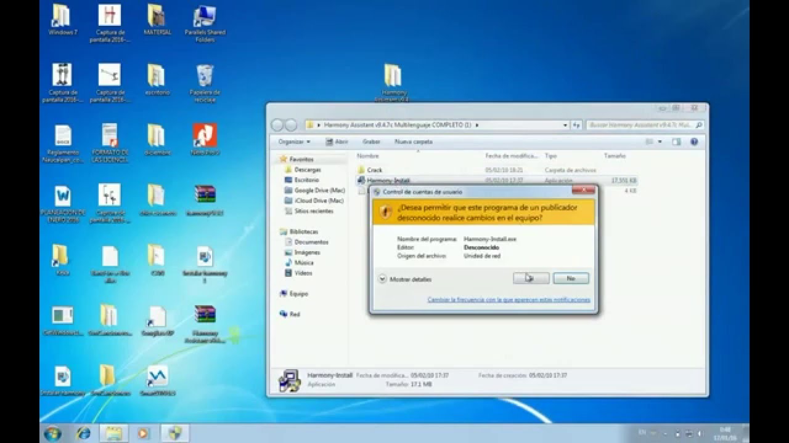This screenshot has width=789, height=443.
Task: Open Vídeos library
Action: 303,273
